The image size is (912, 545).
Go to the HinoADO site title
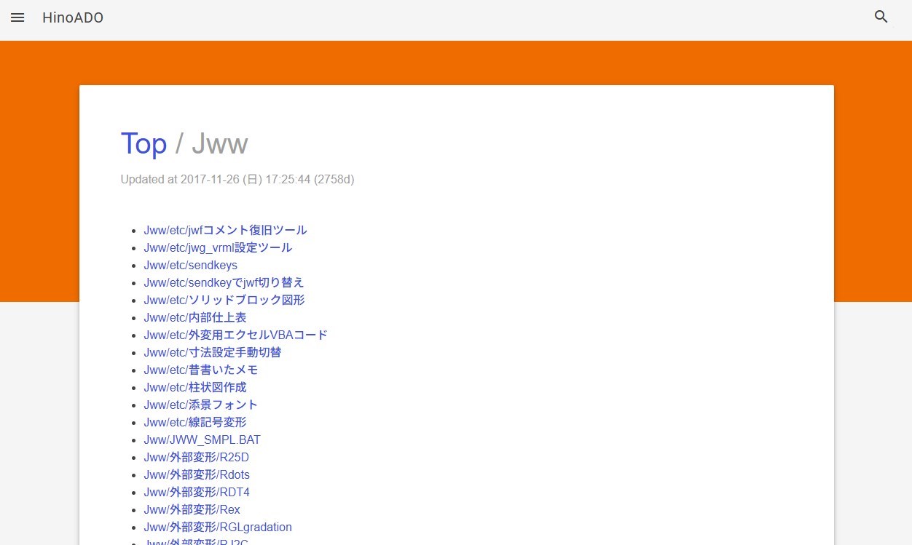click(x=73, y=17)
